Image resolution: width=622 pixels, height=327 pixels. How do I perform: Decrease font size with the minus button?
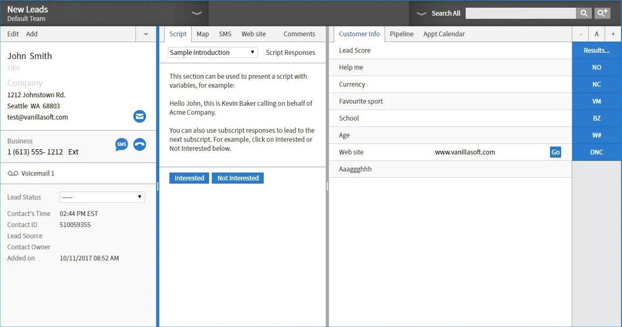point(581,34)
